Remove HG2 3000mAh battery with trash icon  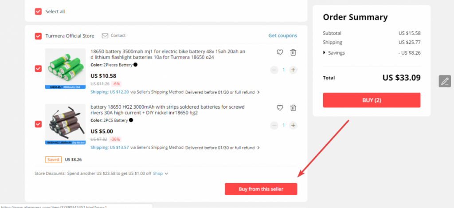pyautogui.click(x=294, y=108)
